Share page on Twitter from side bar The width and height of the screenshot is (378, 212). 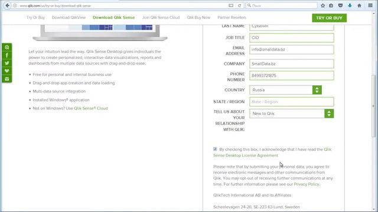pos(6,63)
